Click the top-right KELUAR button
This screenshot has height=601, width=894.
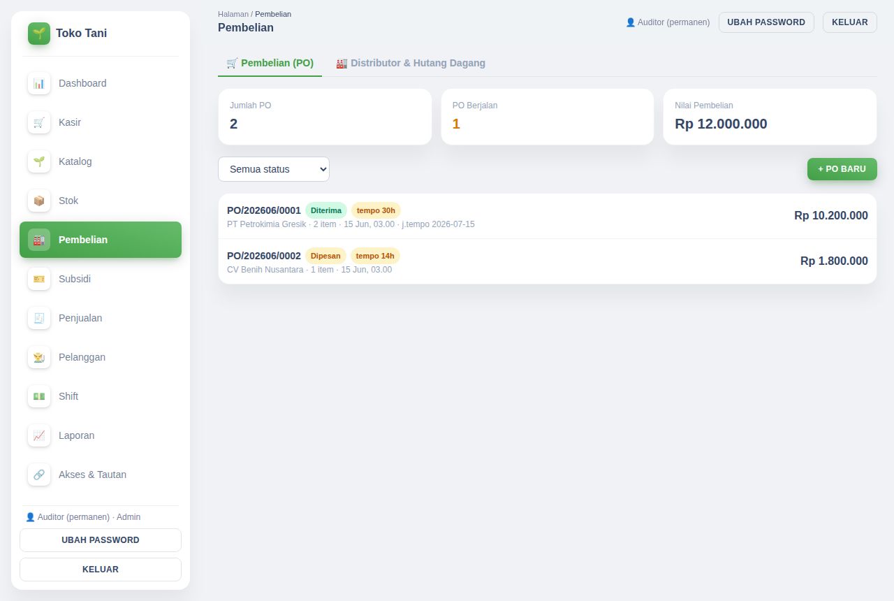[x=850, y=22]
